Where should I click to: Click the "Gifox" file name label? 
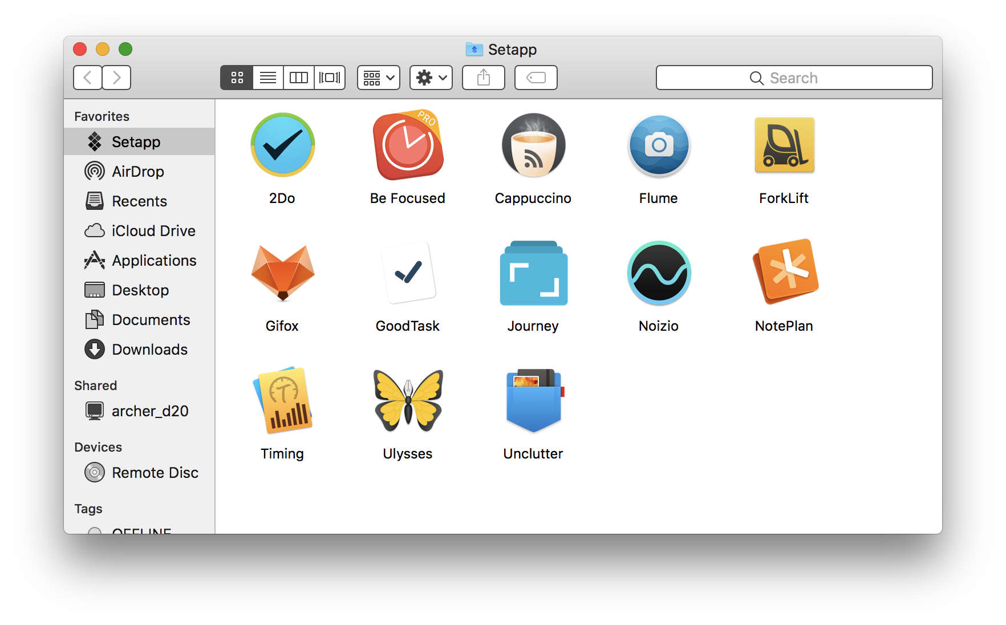point(282,326)
